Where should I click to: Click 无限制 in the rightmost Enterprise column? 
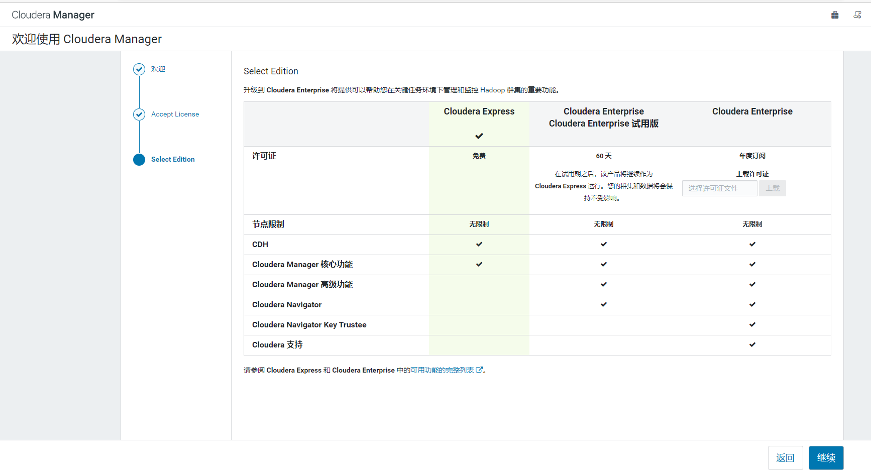tap(752, 224)
